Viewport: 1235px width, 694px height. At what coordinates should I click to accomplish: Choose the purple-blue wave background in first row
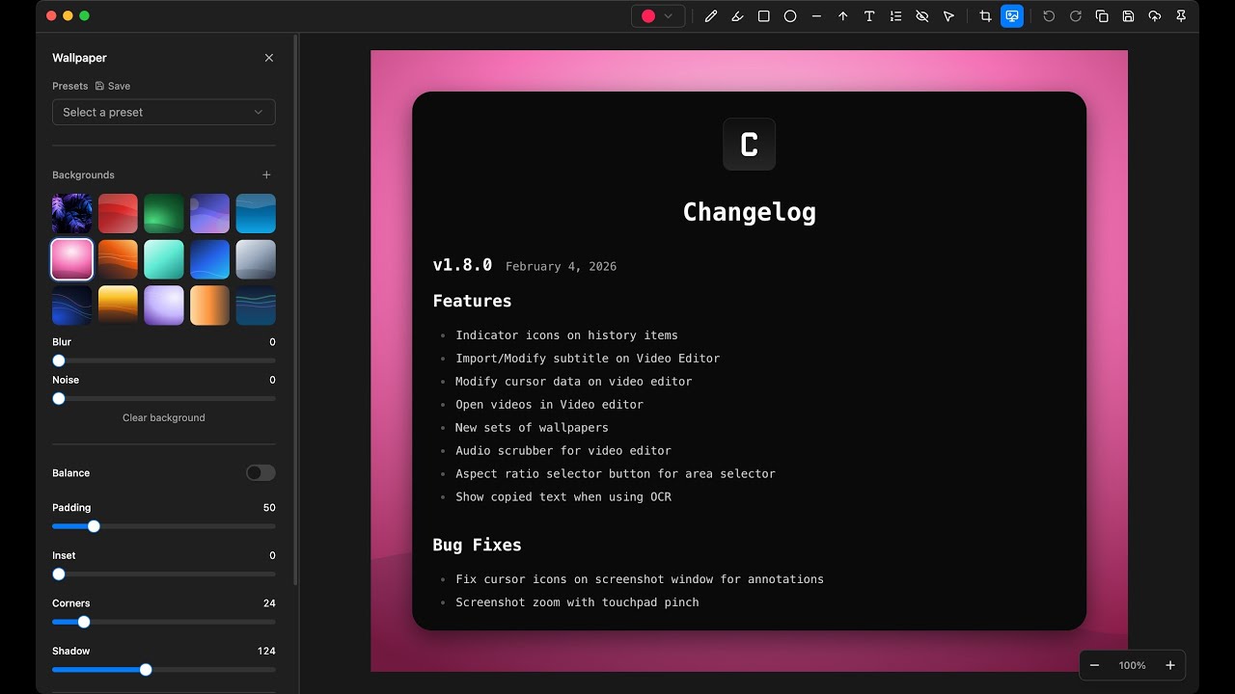tap(209, 214)
